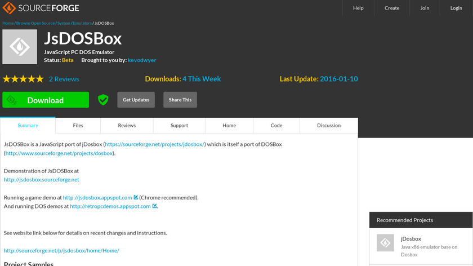Open the Discussion tab
This screenshot has width=473, height=266.
tap(329, 125)
